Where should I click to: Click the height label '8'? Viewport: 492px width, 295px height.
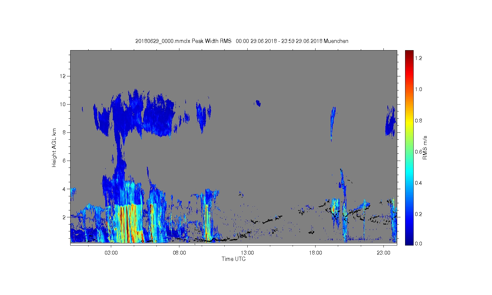[64, 132]
